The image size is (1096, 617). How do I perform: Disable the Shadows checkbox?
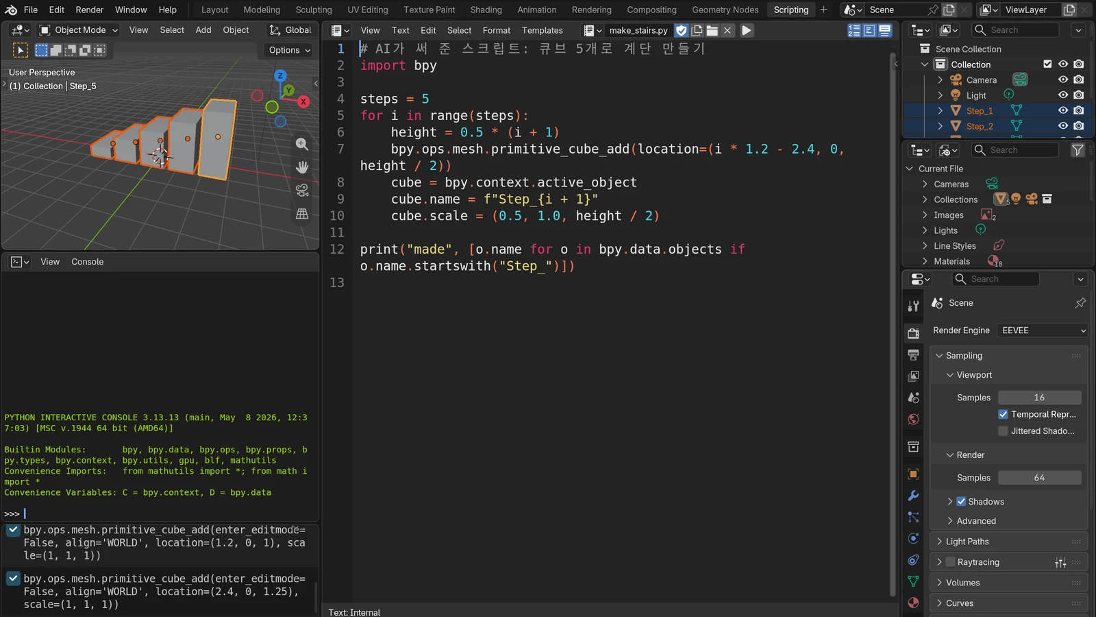[x=961, y=502]
